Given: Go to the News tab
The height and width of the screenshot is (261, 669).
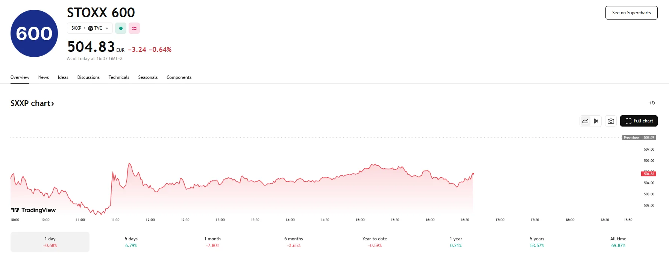Looking at the screenshot, I should 44,77.
